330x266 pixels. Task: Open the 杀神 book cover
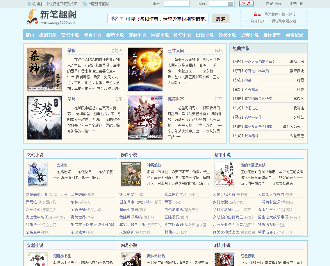[45, 69]
